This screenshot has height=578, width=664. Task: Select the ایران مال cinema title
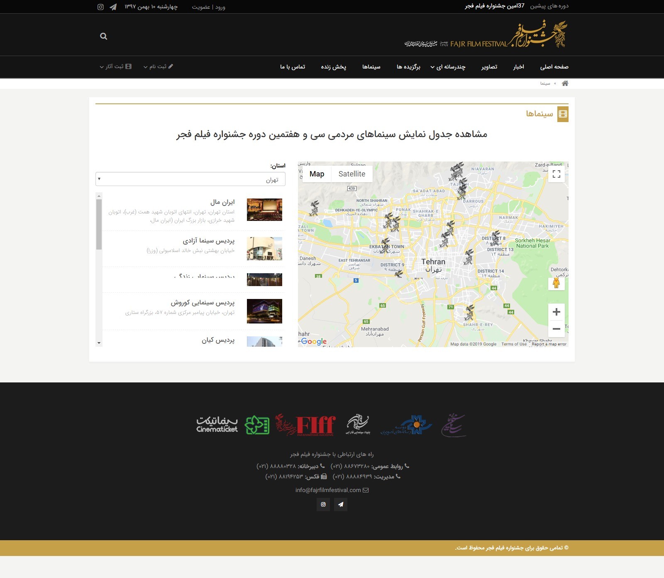pyautogui.click(x=222, y=202)
